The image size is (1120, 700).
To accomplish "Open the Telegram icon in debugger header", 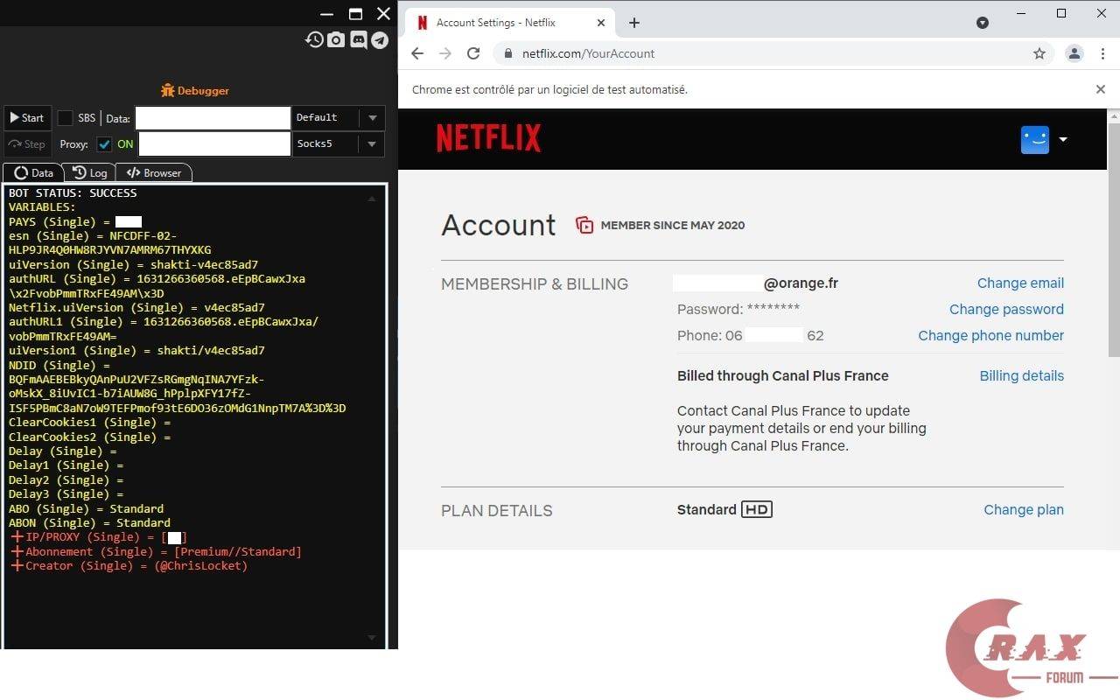I will [380, 39].
